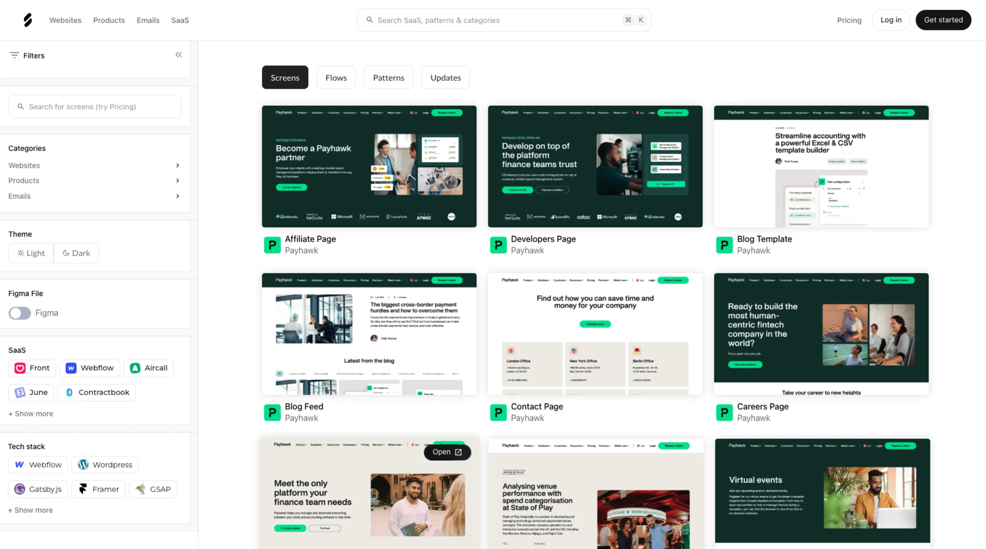986x549 pixels.
Task: Select Framer under Tech stack
Action: pyautogui.click(x=98, y=489)
